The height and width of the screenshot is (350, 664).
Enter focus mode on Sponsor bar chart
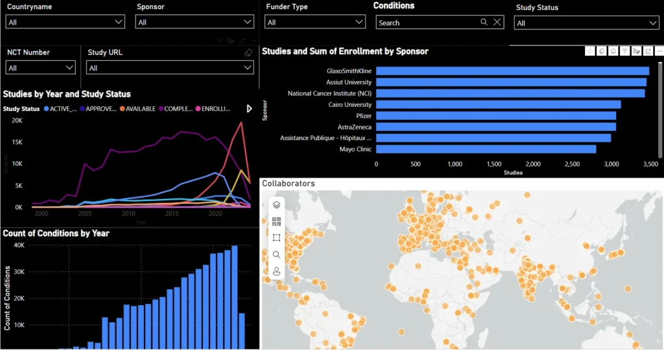pos(648,51)
